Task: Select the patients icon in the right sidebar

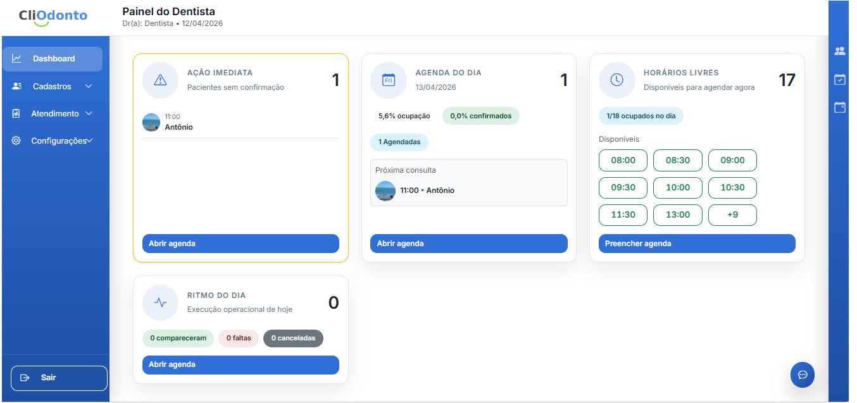Action: pos(840,51)
